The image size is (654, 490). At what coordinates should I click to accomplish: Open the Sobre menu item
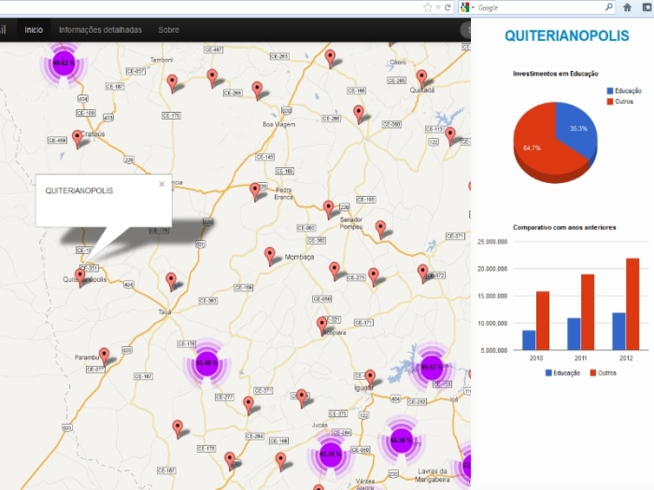tap(168, 30)
